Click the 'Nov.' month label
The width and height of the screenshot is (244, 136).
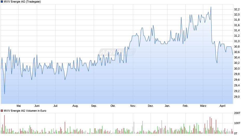133,106
